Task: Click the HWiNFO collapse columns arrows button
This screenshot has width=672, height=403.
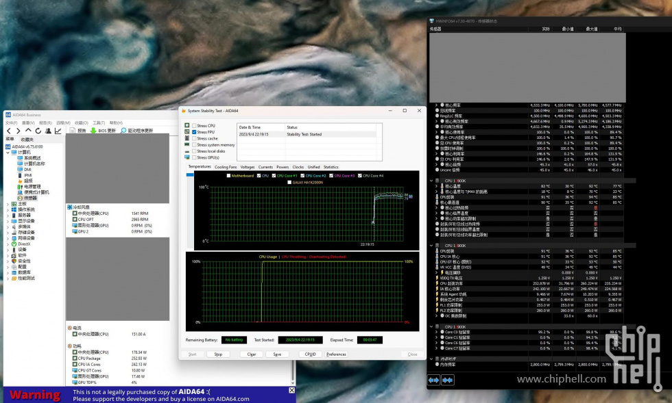Action: [448, 380]
